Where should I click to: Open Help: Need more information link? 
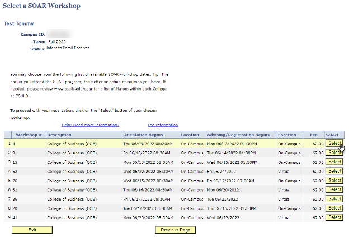(91, 125)
